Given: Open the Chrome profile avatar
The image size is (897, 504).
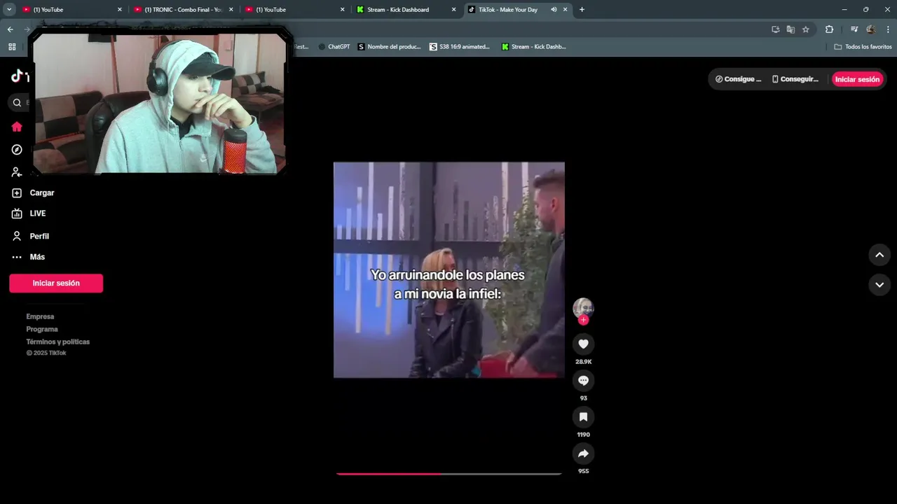Looking at the screenshot, I should [871, 29].
